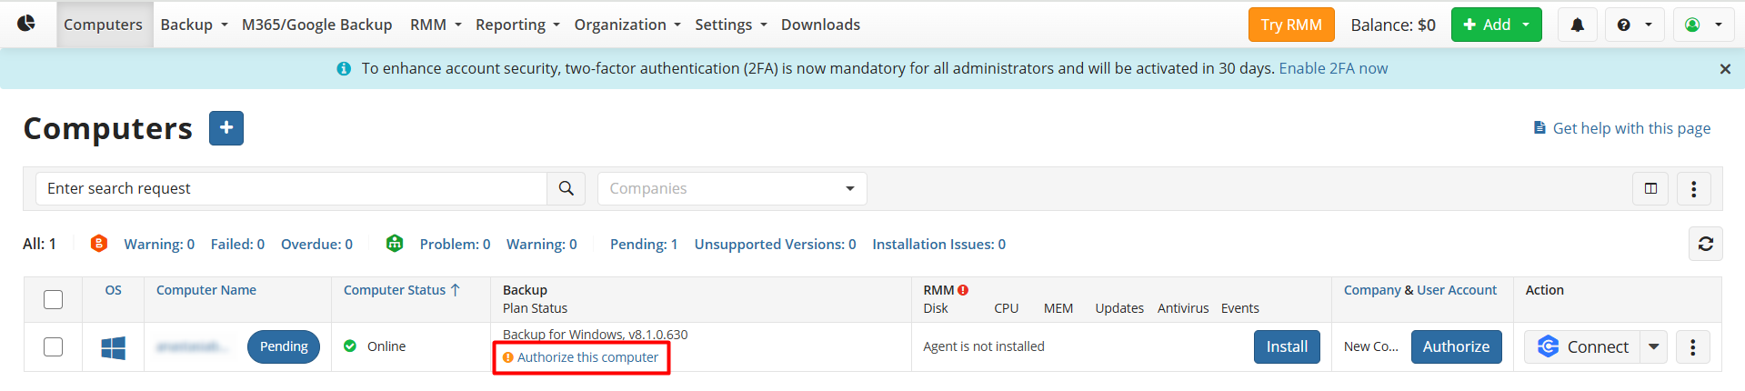Viewport: 1745px width, 391px height.
Task: Click the Get help document icon
Action: [1539, 128]
